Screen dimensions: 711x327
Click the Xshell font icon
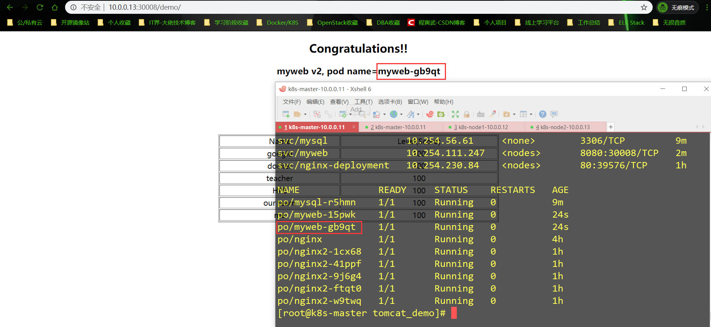click(410, 114)
